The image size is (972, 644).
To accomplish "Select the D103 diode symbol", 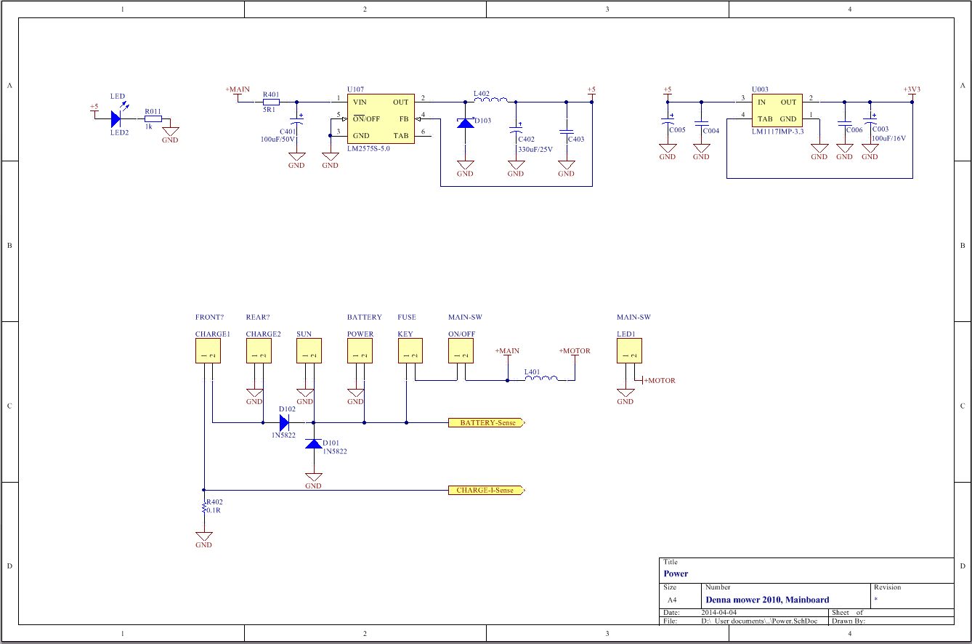I will [x=465, y=123].
